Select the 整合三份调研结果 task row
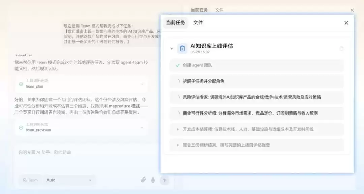Image resolution: width=364 pixels, height=194 pixels. 256,145
